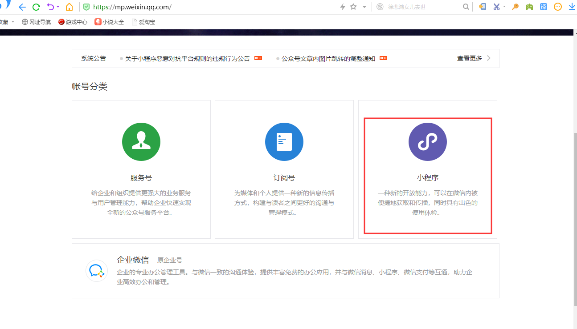
Task: Click the green security shield icon
Action: pyautogui.click(x=86, y=7)
